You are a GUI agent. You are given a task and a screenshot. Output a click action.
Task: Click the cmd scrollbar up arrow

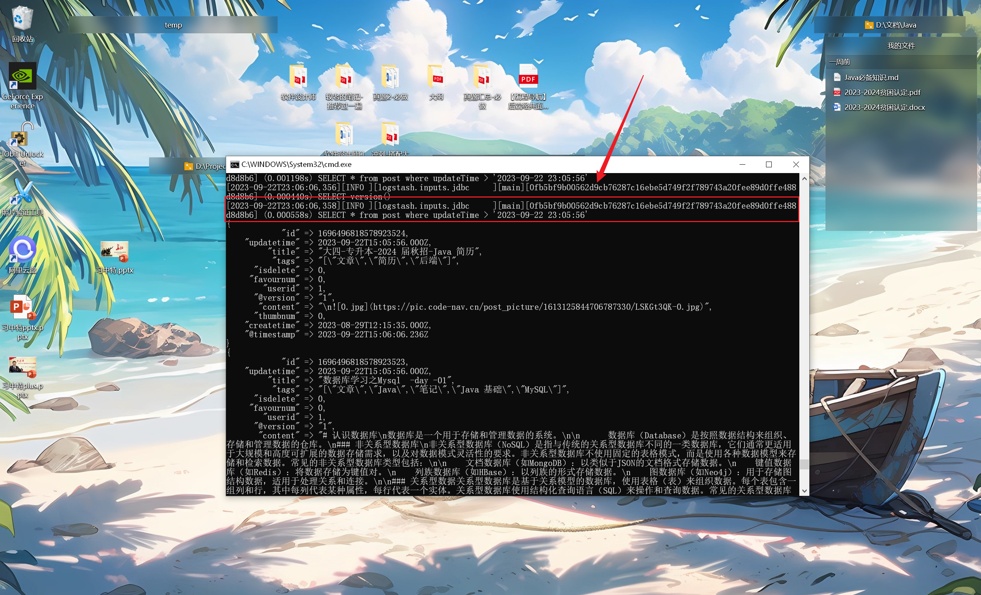tap(804, 178)
